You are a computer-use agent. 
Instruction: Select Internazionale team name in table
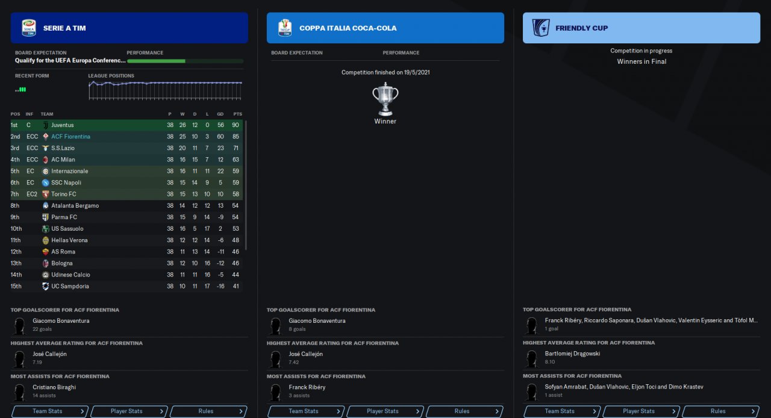(69, 171)
